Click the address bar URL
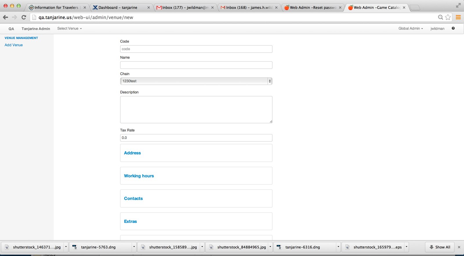Image resolution: width=464 pixels, height=256 pixels. point(86,17)
